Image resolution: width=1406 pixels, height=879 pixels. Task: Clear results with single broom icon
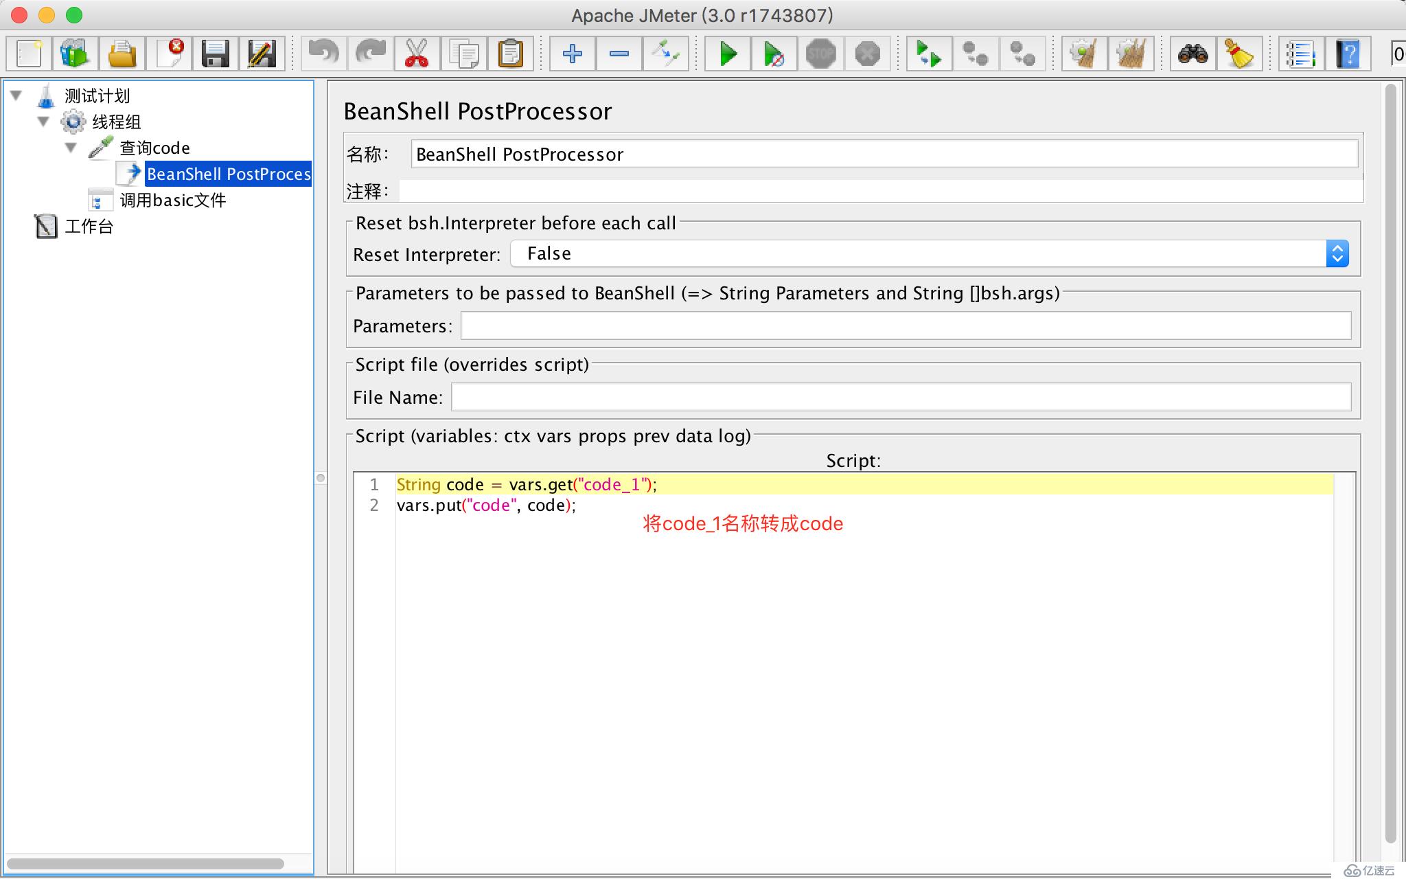(x=1085, y=54)
